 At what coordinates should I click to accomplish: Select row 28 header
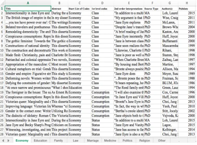coord(2,134)
